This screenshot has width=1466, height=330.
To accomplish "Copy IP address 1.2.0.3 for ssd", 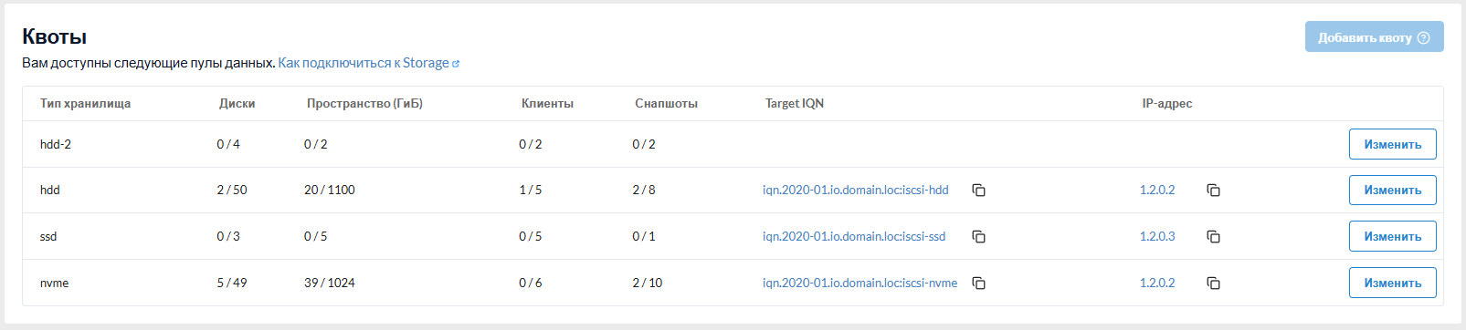I will 1213,237.
